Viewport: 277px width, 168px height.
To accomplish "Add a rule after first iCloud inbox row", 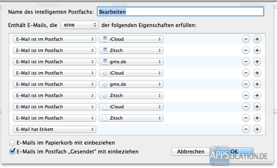I will (x=257, y=39).
